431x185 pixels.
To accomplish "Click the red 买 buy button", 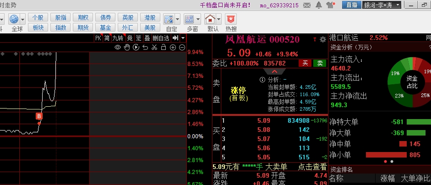I will [x=305, y=63].
